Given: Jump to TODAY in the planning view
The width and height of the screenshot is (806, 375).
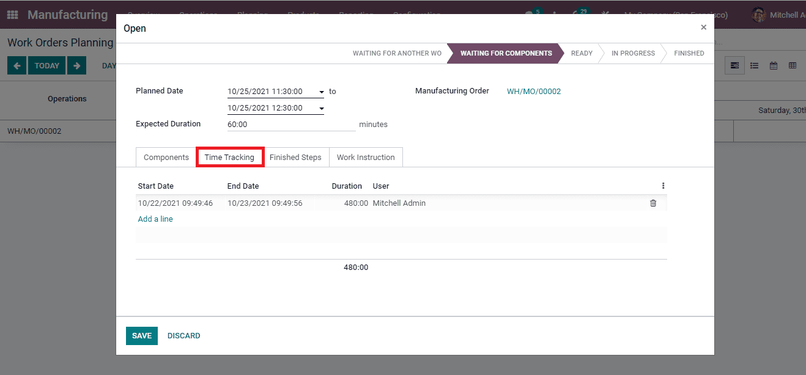Looking at the screenshot, I should (x=46, y=65).
